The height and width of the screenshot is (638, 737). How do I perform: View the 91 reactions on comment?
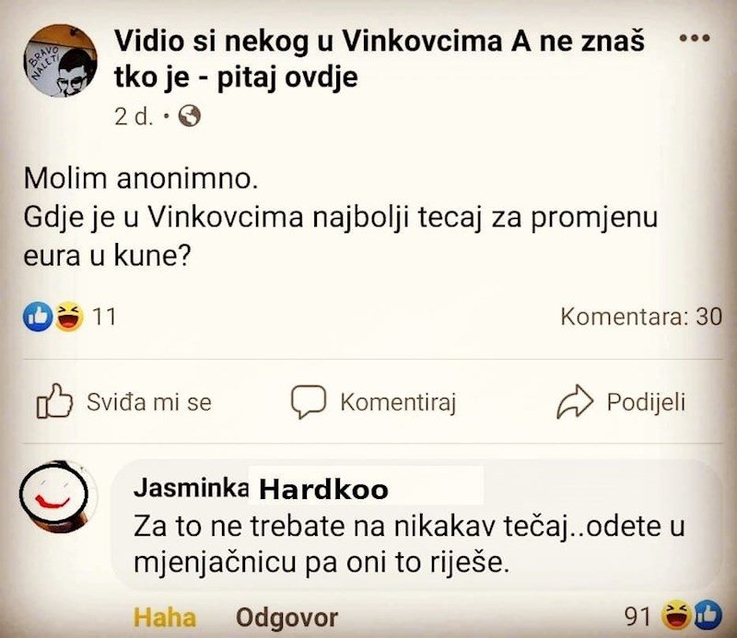[673, 616]
